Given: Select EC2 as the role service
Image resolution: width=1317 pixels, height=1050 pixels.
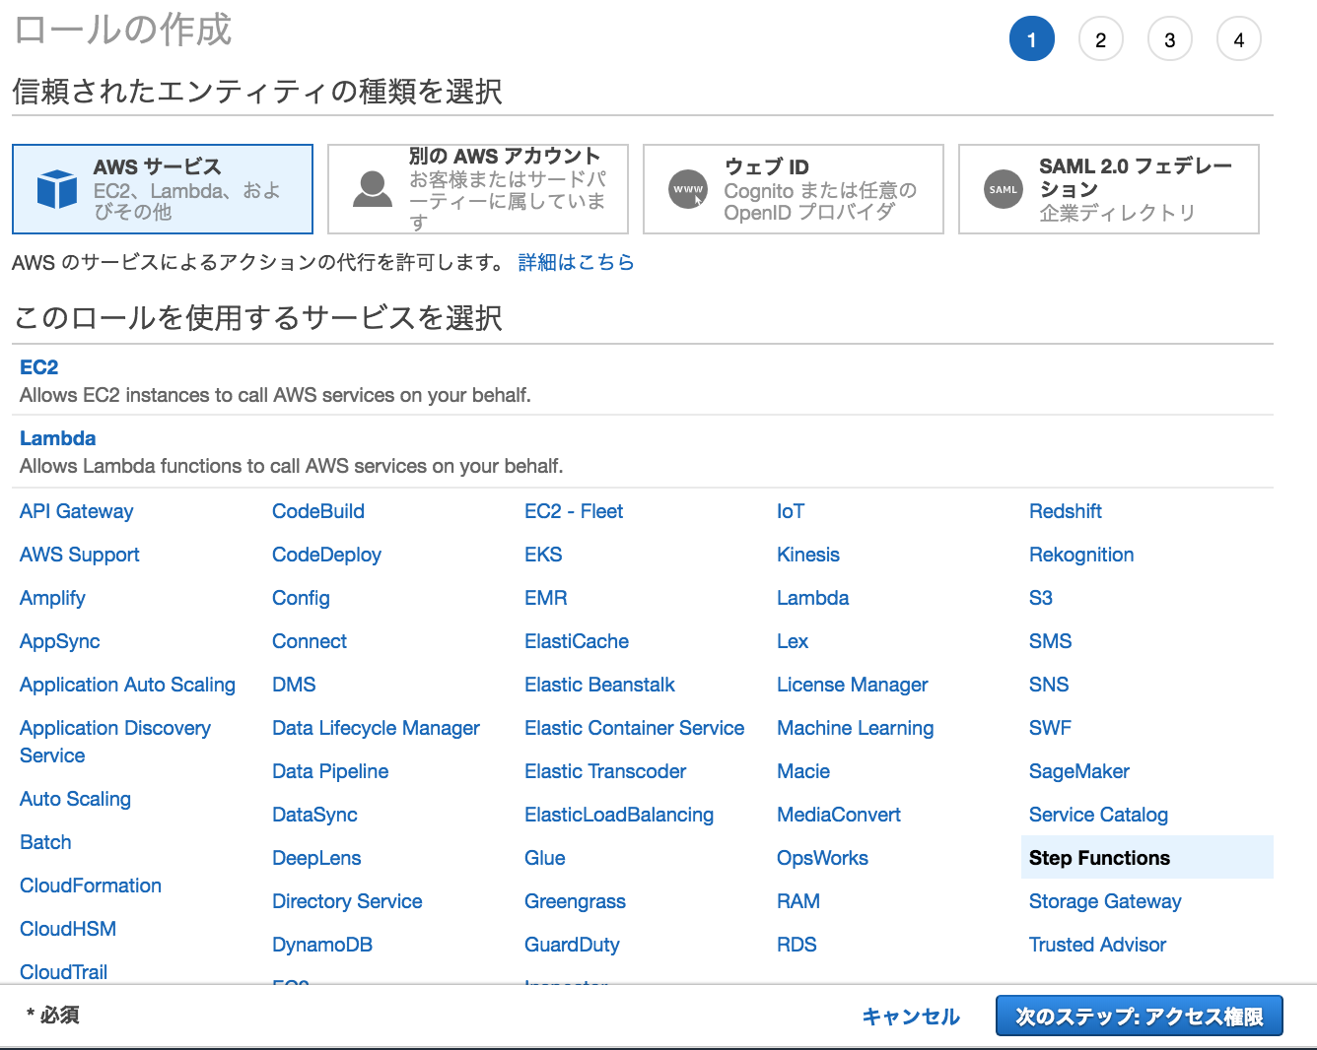Looking at the screenshot, I should coord(39,367).
